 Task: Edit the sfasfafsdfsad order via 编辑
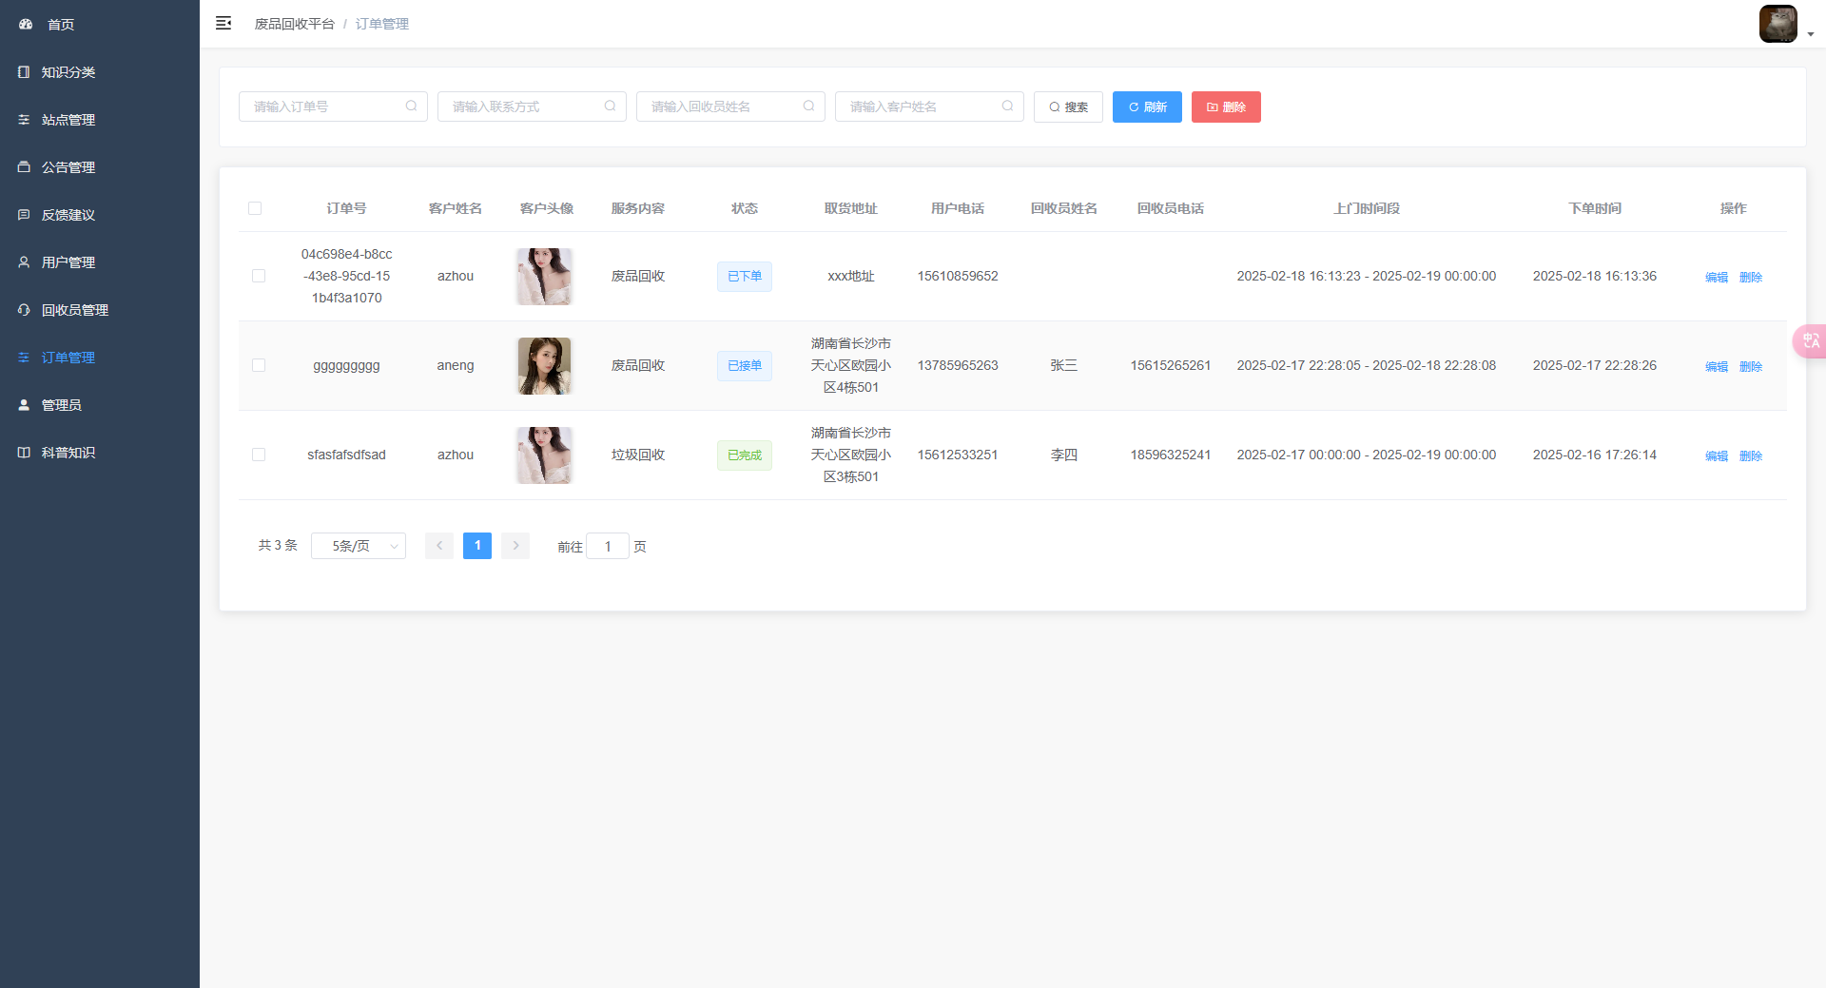coord(1717,455)
